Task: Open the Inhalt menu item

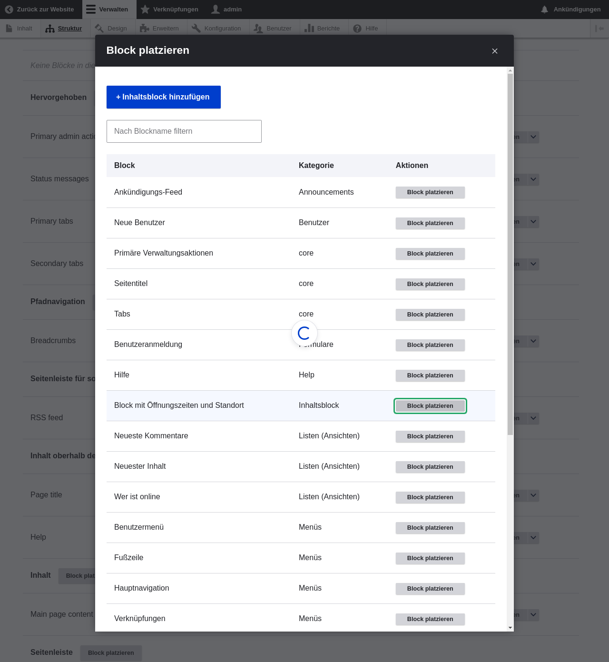Action: [x=20, y=29]
